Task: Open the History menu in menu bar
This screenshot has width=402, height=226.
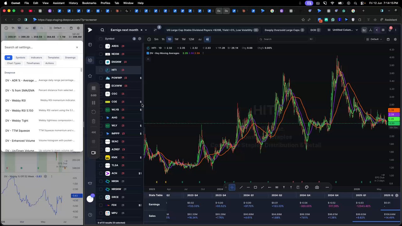Action: 73,3
